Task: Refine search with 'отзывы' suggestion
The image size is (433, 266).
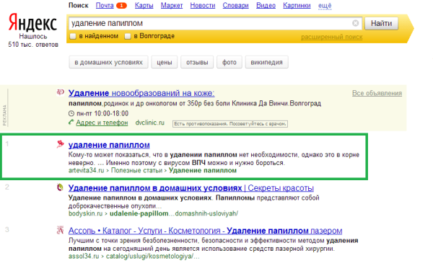Action: (x=197, y=63)
